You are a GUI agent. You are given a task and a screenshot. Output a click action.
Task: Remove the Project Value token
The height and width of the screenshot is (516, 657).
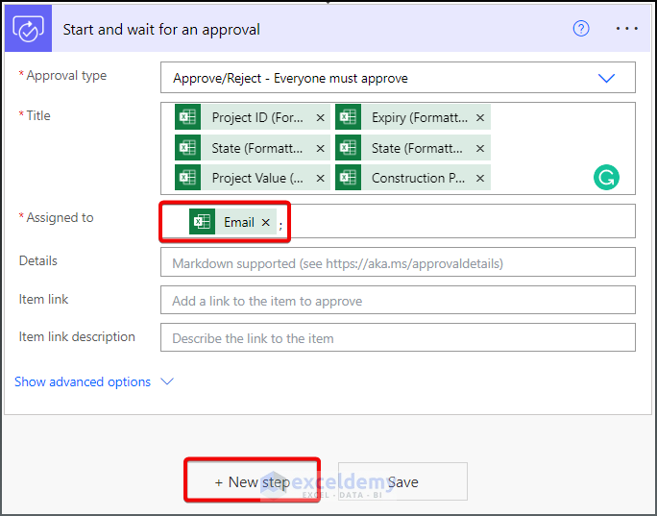coord(321,178)
